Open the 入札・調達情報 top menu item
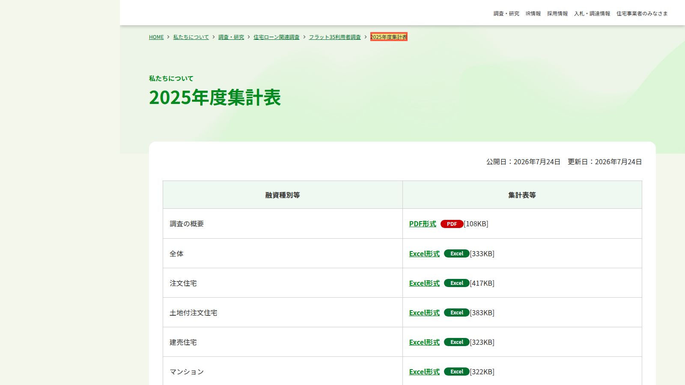The image size is (685, 385). [x=592, y=14]
